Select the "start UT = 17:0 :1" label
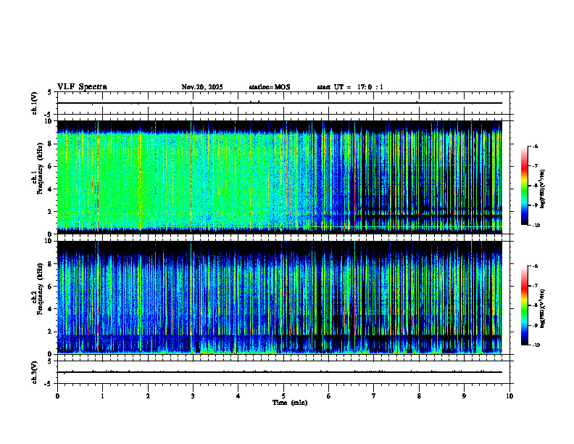 (x=350, y=87)
